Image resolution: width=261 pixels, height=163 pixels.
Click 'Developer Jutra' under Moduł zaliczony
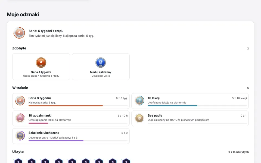(101, 76)
